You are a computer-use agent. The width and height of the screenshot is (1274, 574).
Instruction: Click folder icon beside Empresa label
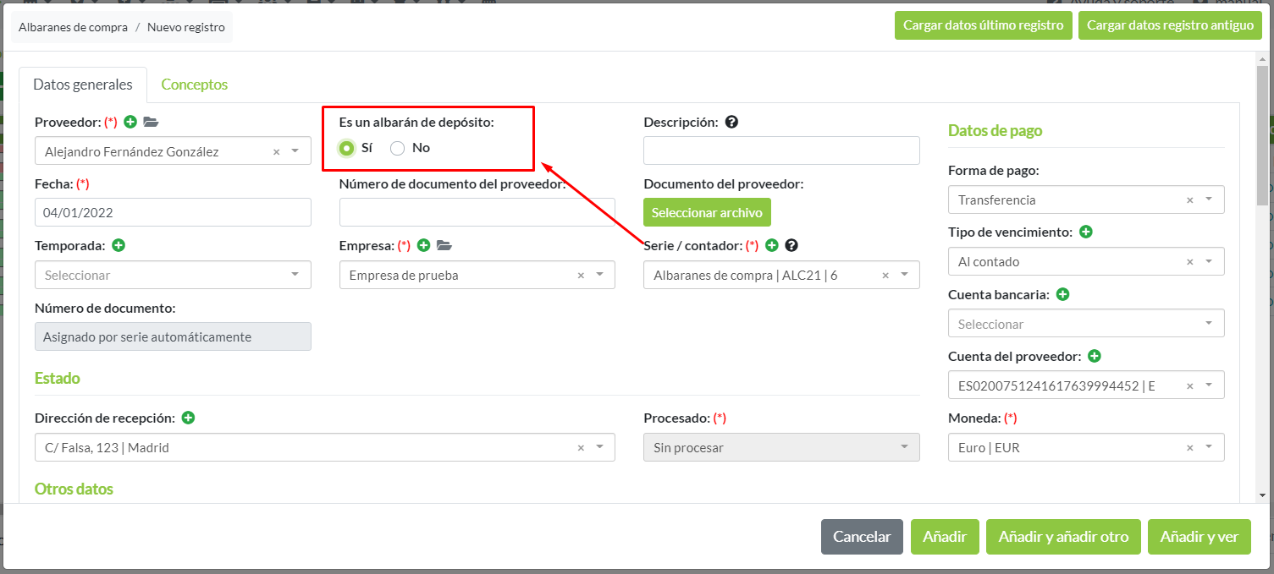click(444, 245)
